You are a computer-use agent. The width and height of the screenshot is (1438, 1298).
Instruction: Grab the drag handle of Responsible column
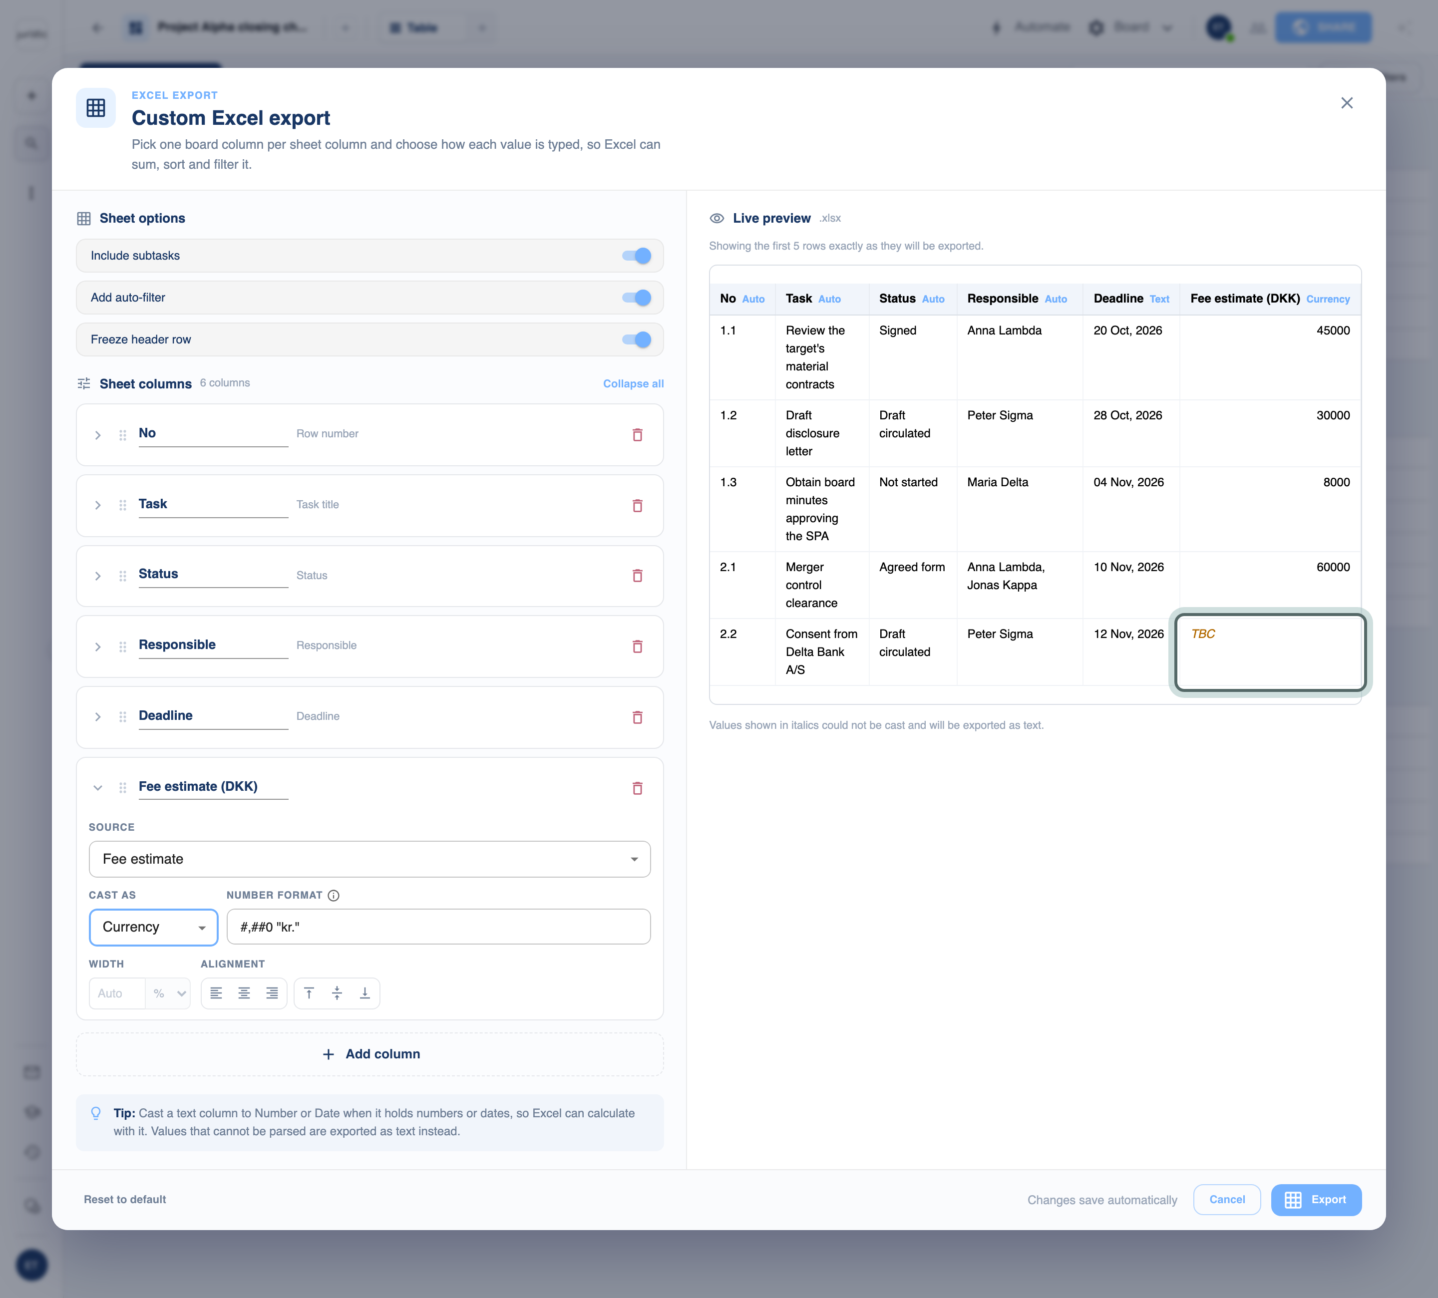tap(123, 647)
